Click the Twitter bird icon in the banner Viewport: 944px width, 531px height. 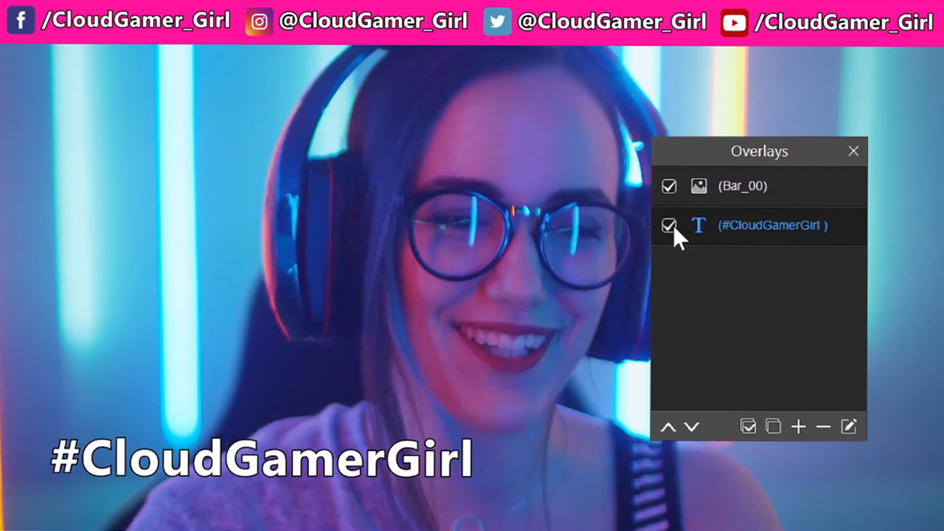click(498, 22)
